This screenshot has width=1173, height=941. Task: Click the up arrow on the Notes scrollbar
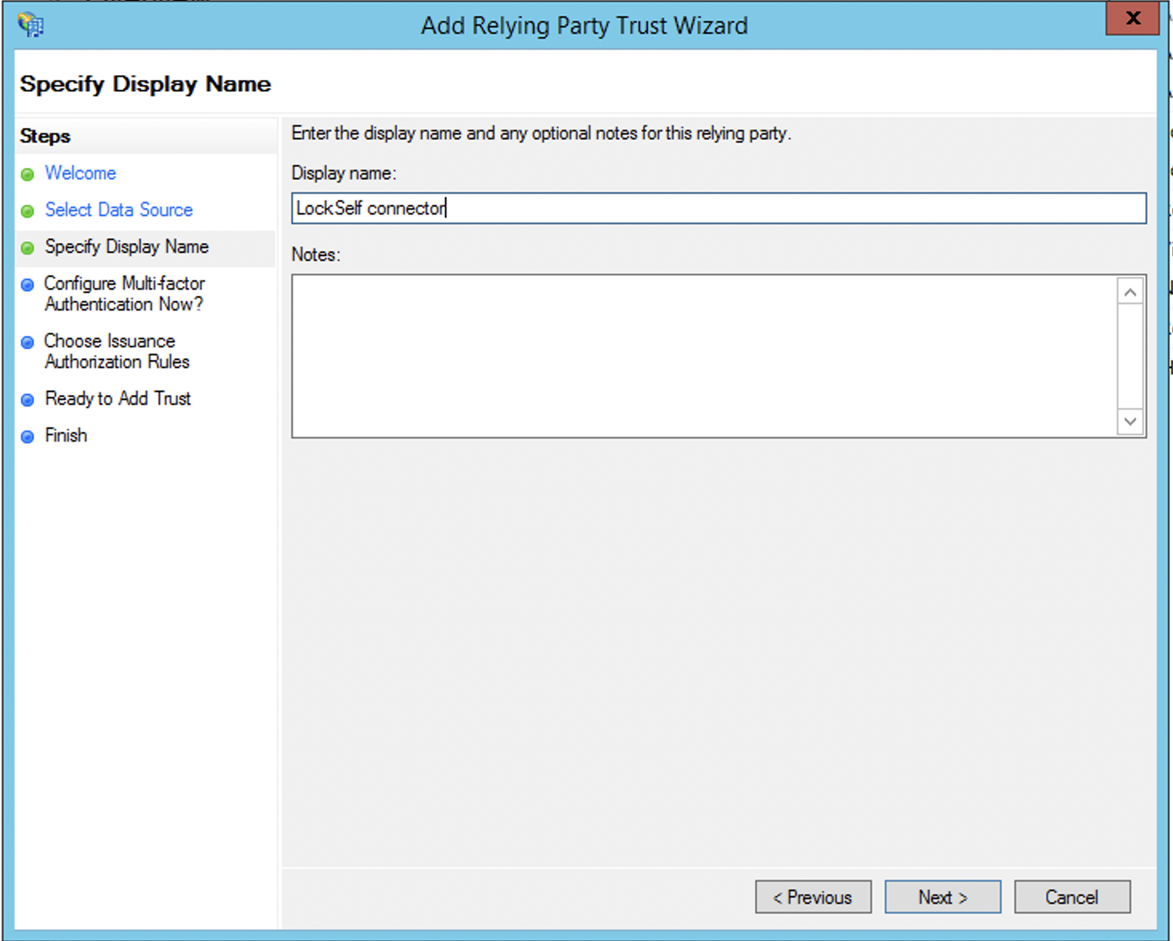tap(1129, 291)
